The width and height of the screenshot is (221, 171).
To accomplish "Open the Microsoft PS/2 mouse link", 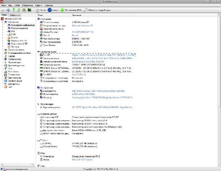I will point(82,160).
